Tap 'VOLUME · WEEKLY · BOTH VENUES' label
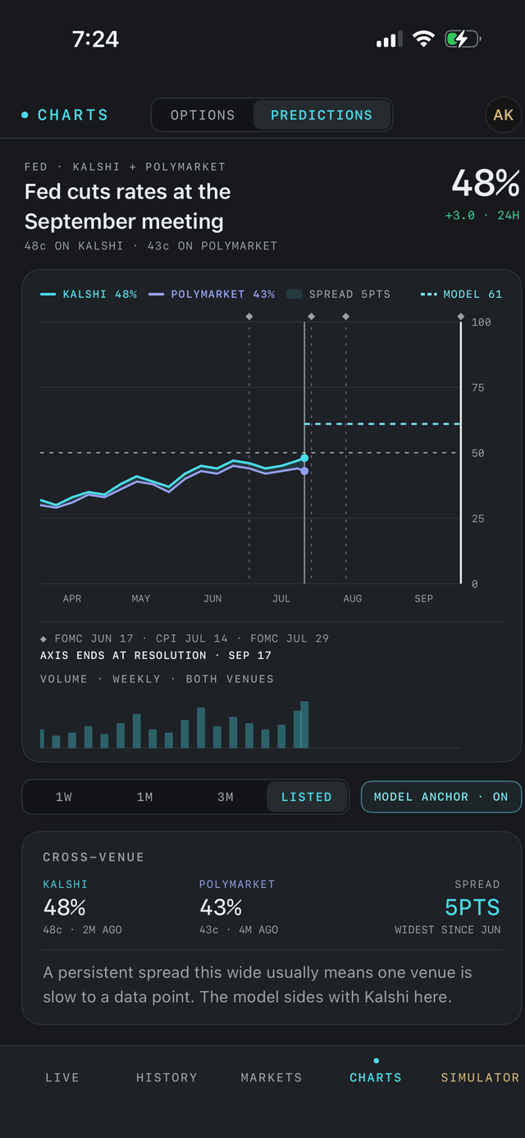This screenshot has width=525, height=1138. coord(157,679)
